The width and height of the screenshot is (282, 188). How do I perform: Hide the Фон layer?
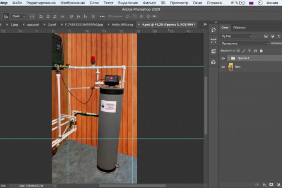223,67
